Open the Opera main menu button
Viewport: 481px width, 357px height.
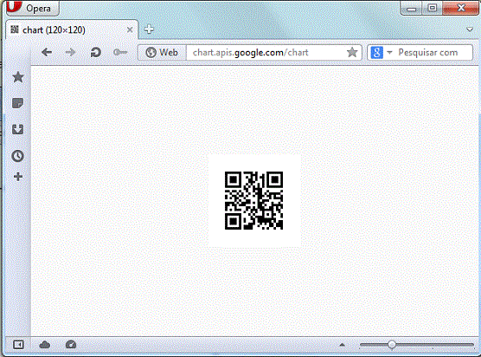click(x=33, y=8)
